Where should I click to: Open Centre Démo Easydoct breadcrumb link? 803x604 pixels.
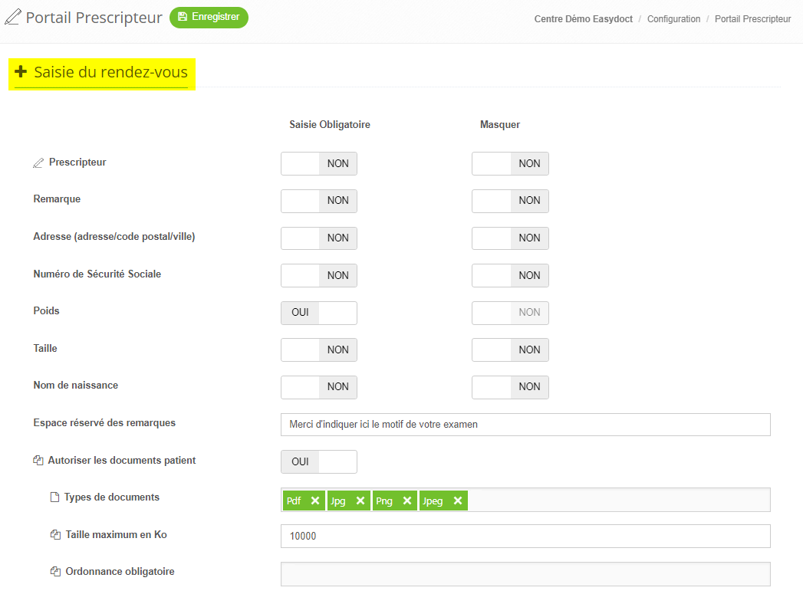pyautogui.click(x=583, y=19)
